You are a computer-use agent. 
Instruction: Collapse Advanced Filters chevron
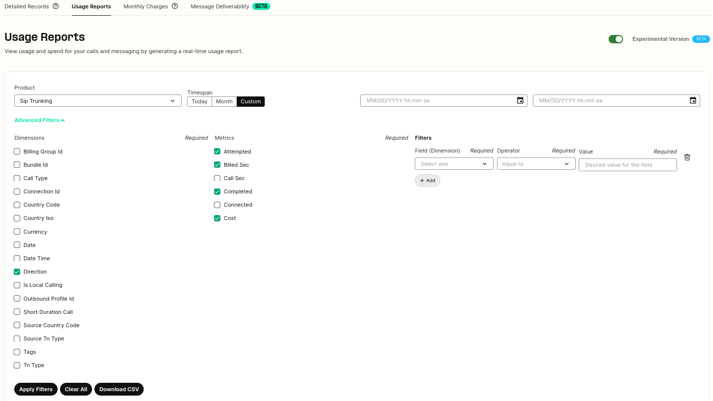[63, 120]
